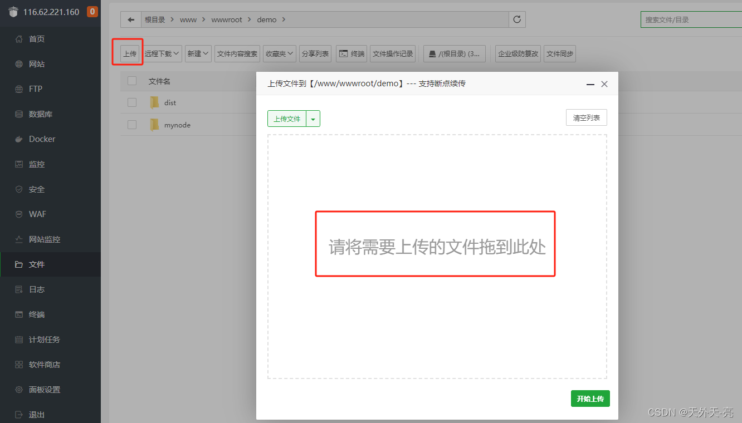Click the calendar icon beside 计划任务

[19, 340]
